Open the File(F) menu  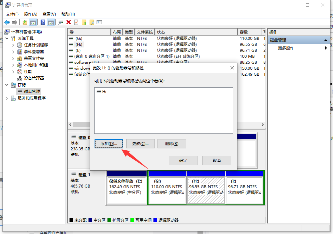pyautogui.click(x=12, y=14)
